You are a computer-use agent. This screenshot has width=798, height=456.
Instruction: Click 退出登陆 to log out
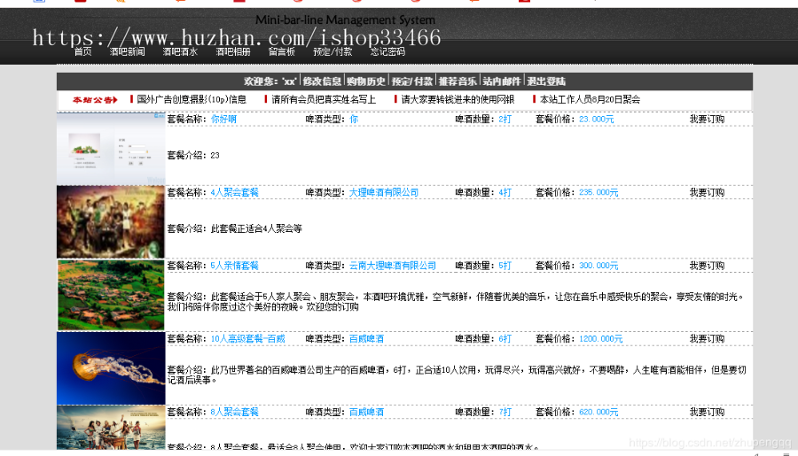pyautogui.click(x=546, y=81)
